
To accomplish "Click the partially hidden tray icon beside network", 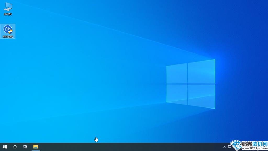I will click(x=234, y=147).
